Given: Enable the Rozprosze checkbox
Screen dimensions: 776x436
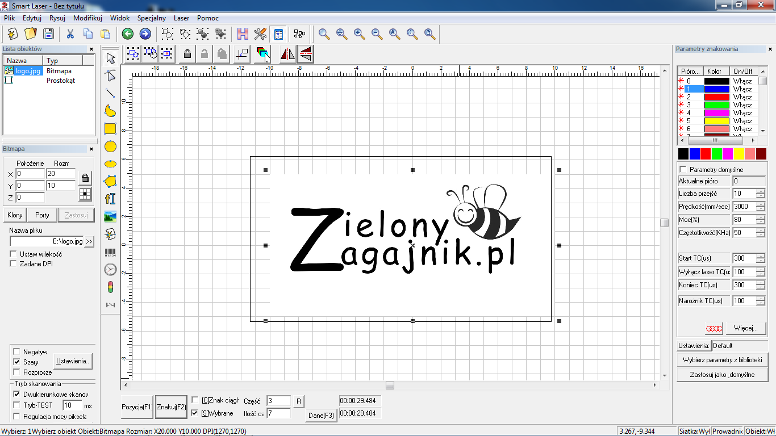Looking at the screenshot, I should click(16, 372).
